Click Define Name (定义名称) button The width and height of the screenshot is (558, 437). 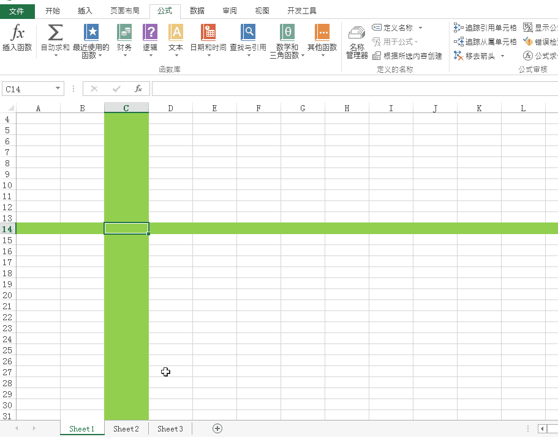tap(392, 28)
